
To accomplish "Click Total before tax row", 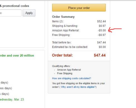I will pos(79,42).
